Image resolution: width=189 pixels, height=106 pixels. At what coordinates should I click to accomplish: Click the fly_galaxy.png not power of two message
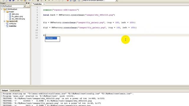pos(52,103)
